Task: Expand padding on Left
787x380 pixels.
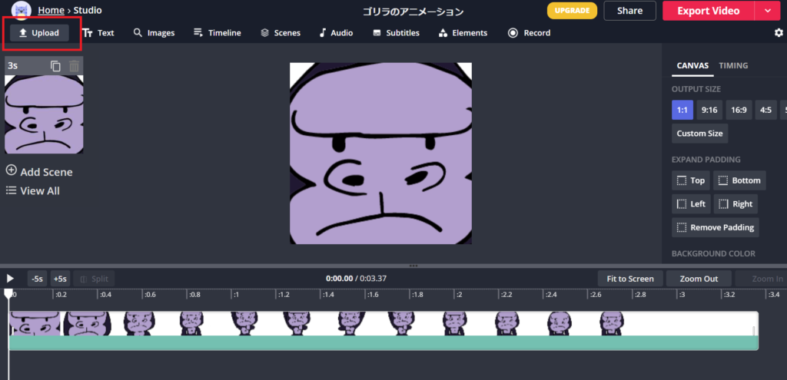Action: 691,204
